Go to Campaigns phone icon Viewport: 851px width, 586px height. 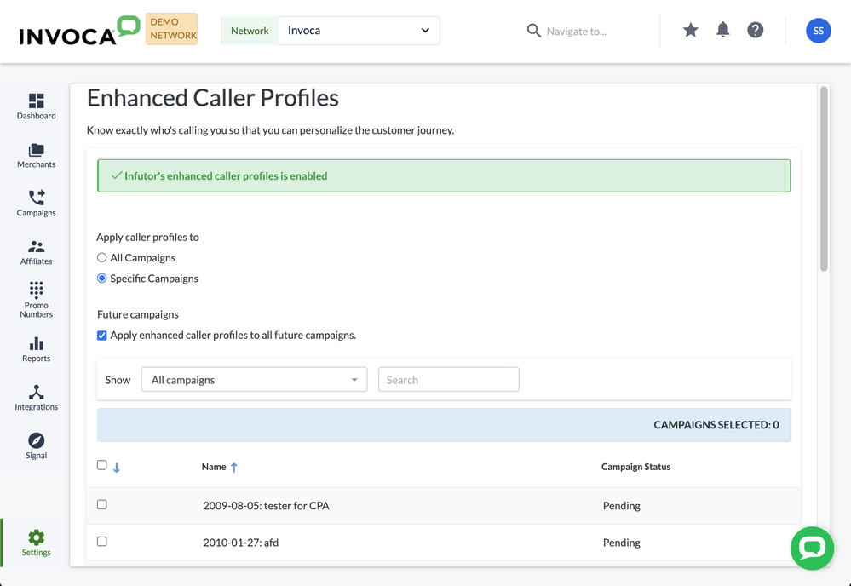click(x=36, y=198)
